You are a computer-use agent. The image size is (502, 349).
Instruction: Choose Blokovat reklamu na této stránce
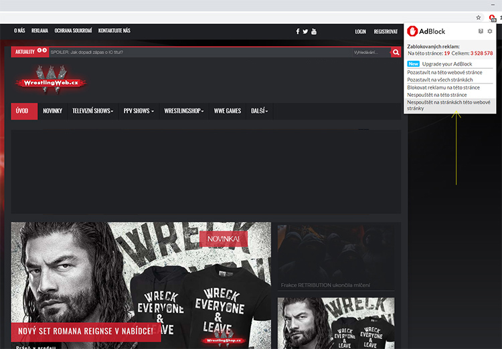point(443,88)
